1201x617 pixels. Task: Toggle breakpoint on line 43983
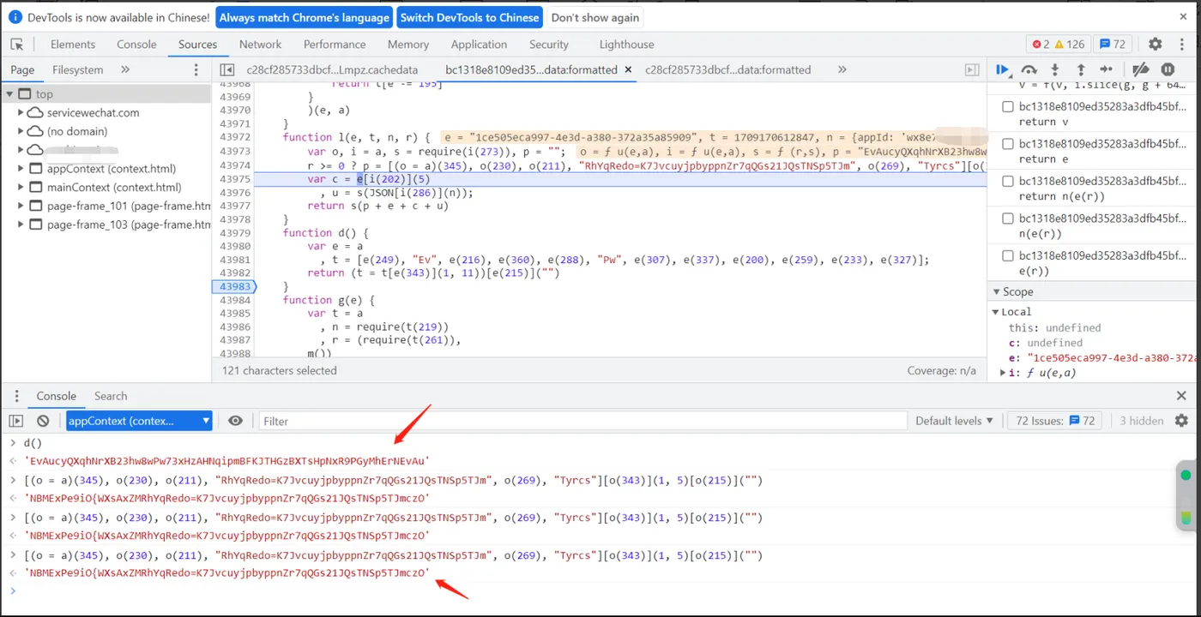tap(234, 286)
